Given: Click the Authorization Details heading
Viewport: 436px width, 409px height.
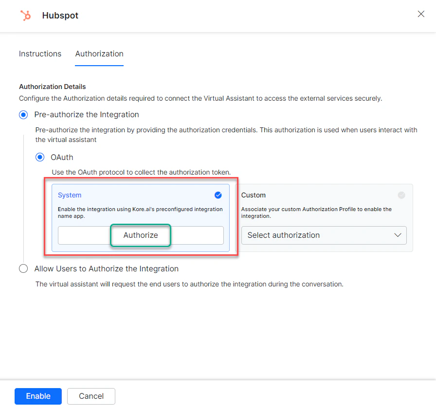Looking at the screenshot, I should [x=52, y=87].
